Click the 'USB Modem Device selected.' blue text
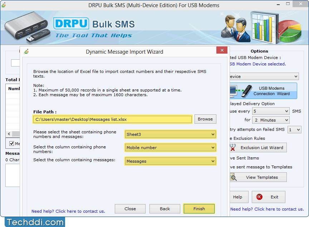The image size is (309, 227). coord(258,64)
